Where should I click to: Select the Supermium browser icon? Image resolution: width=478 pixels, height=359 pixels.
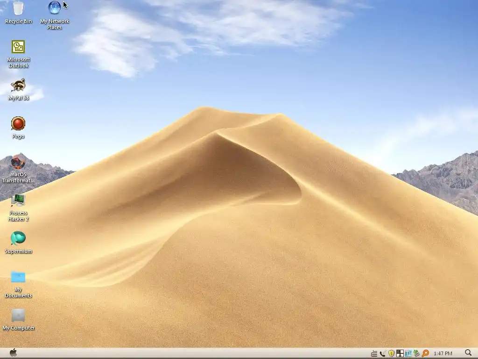[x=18, y=238]
